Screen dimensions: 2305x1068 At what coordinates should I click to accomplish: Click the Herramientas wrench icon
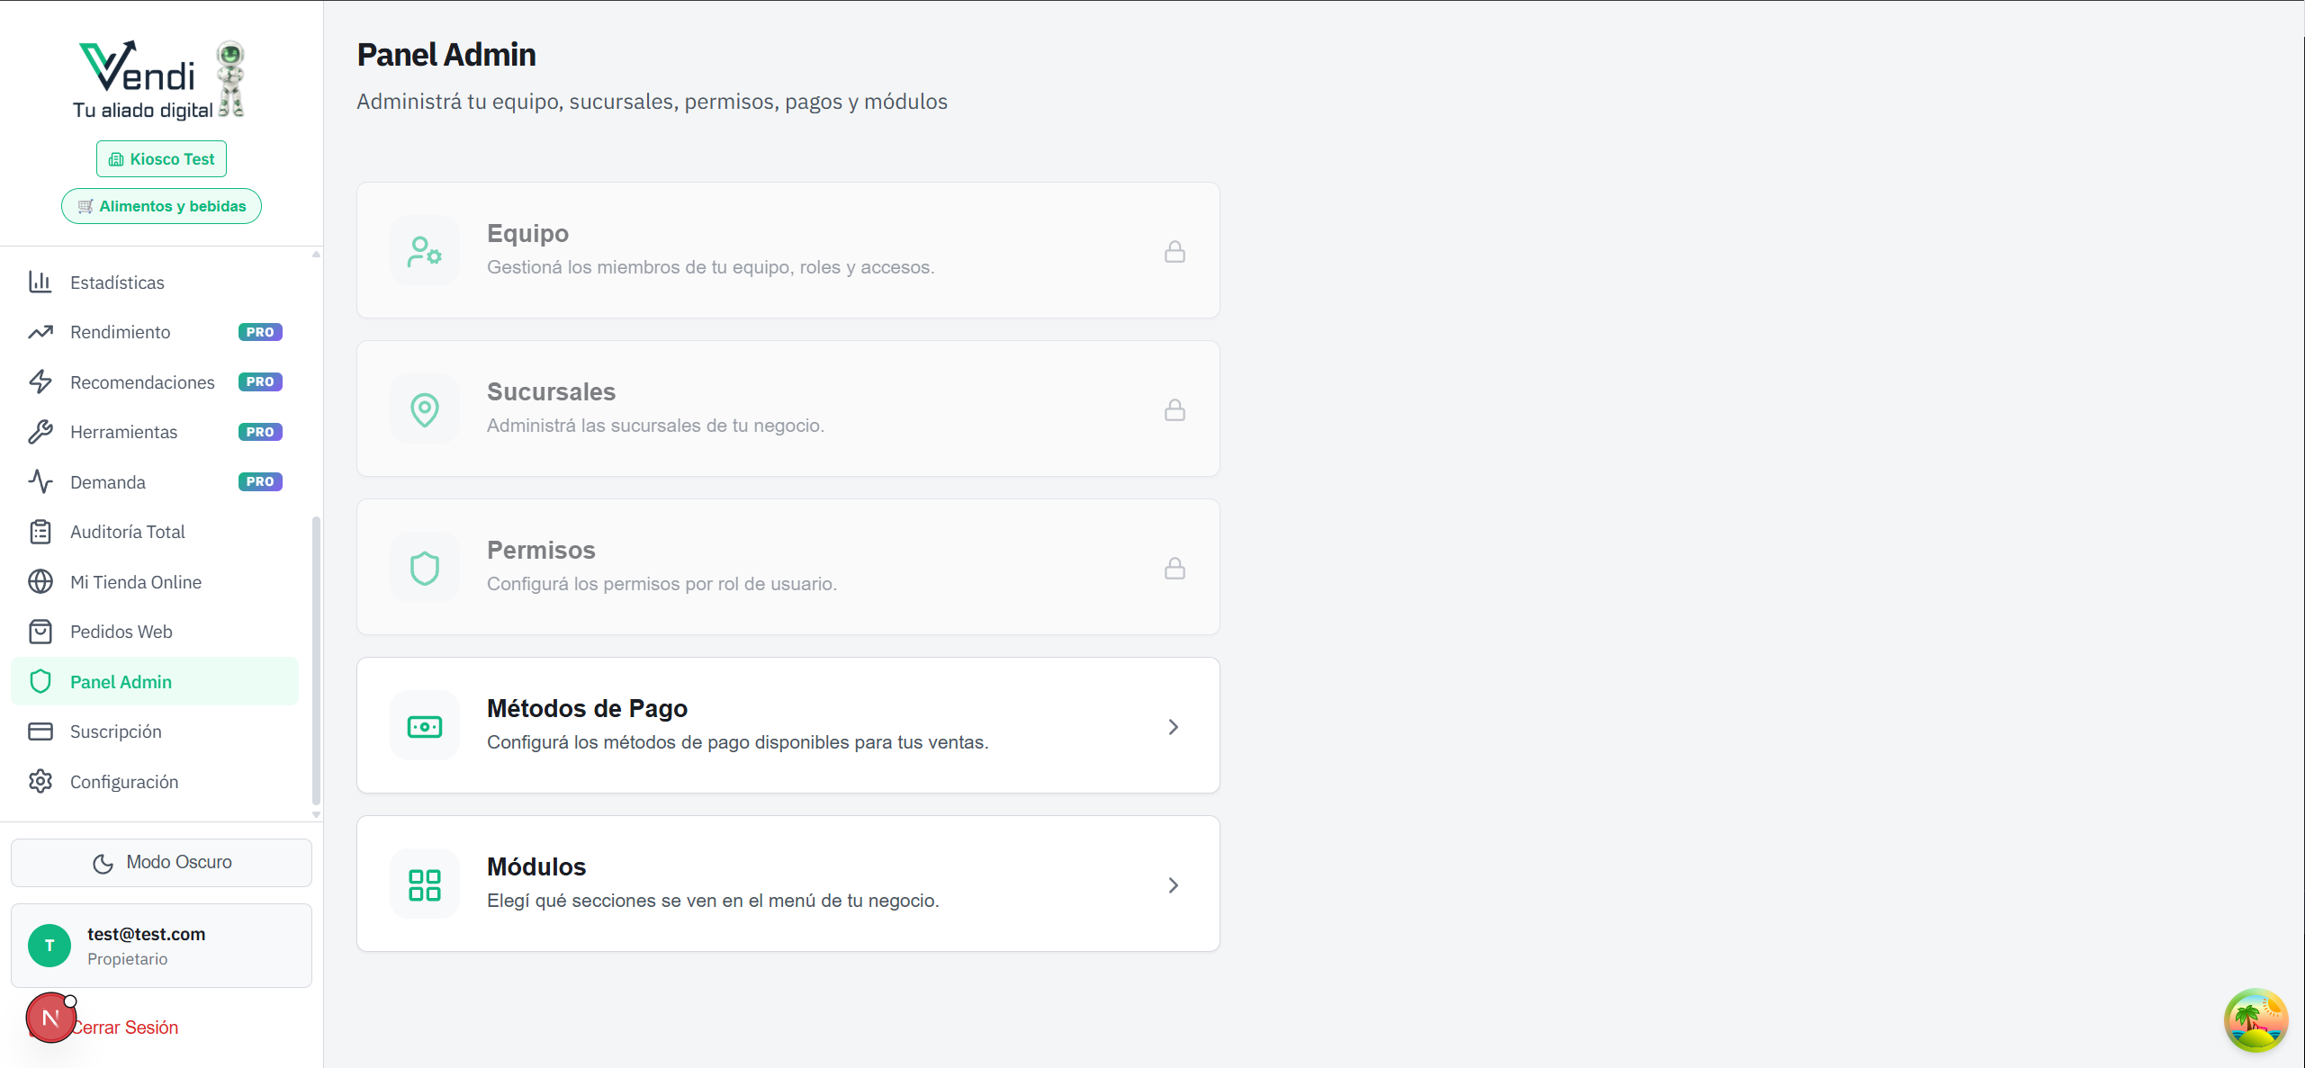pos(41,432)
